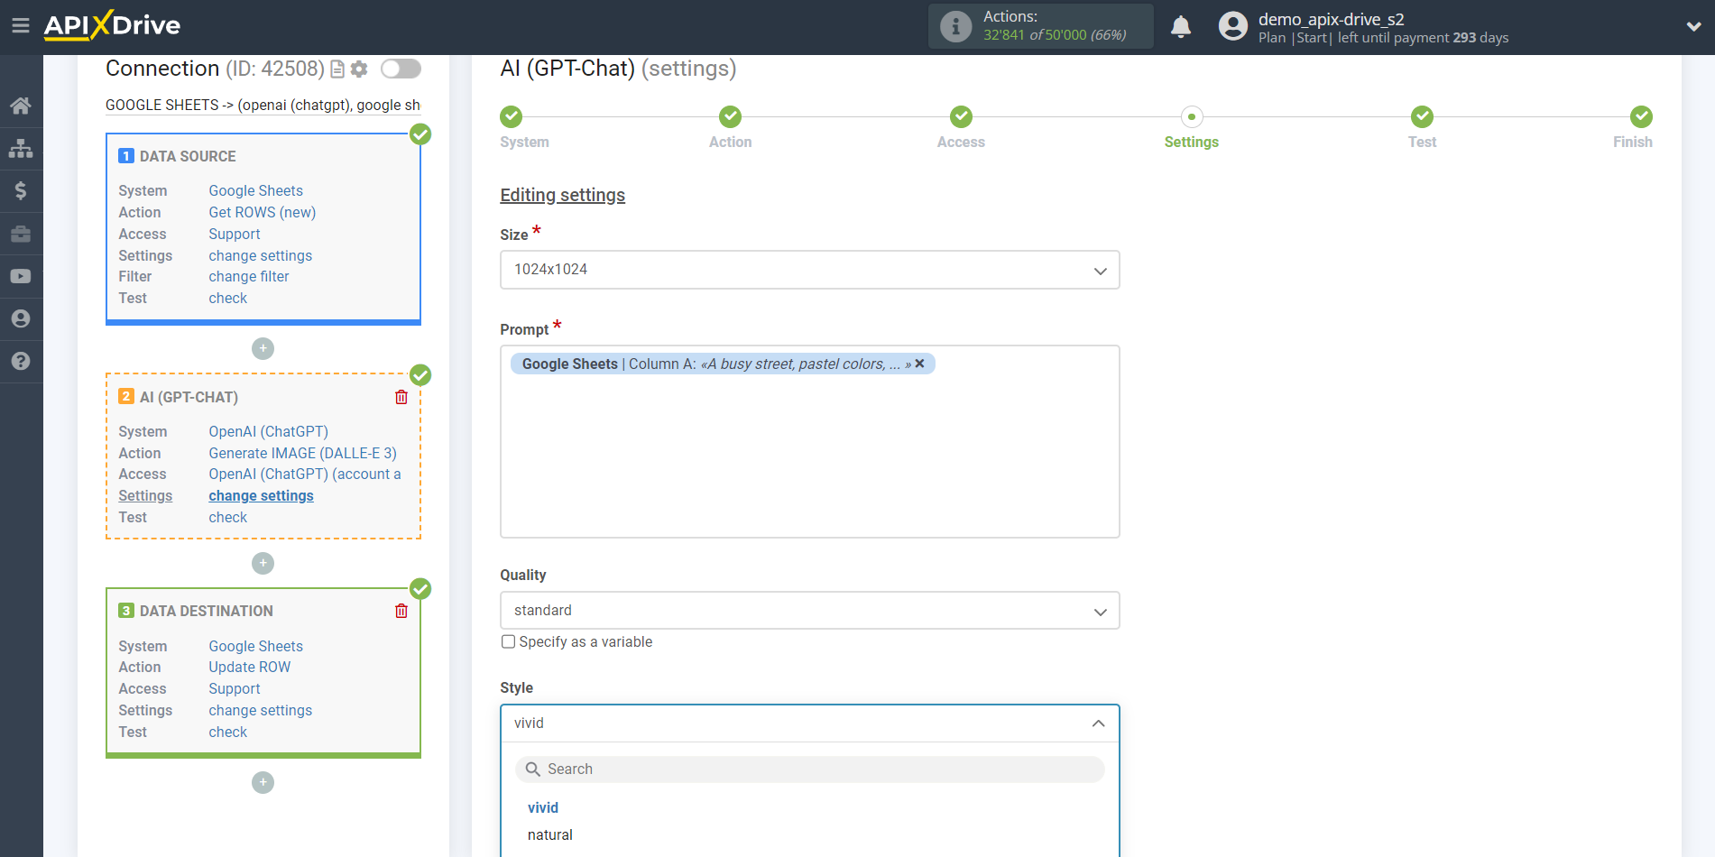Open the help question sidebar icon

coord(21,361)
